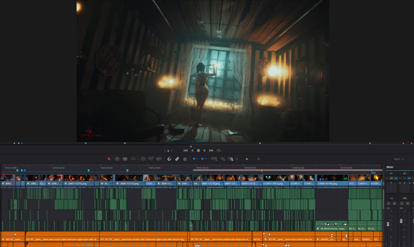This screenshot has height=247, width=414.
Task: Toggle the Linked Selection chain icon
Action: [177, 159]
